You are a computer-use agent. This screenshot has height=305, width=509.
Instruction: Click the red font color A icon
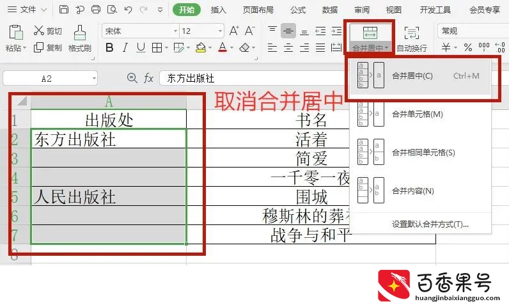pos(223,48)
